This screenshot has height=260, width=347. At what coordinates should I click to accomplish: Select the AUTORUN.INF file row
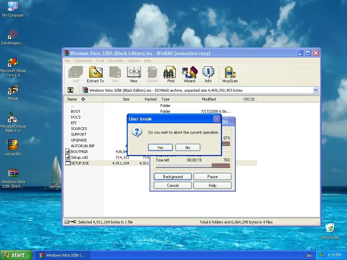[83, 146]
